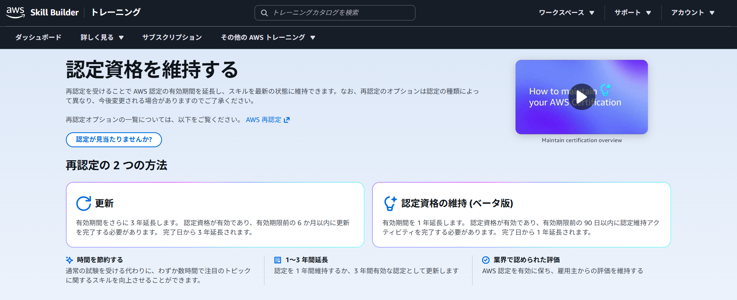This screenshot has height=300, width=737.
Task: Click the 更新 circular refresh arrow icon
Action: pyautogui.click(x=84, y=204)
